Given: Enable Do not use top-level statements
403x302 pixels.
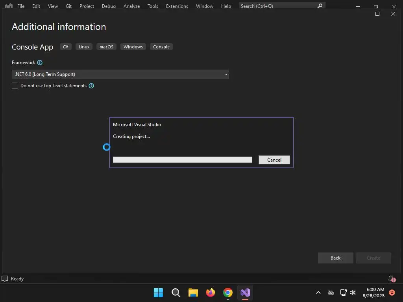Looking at the screenshot, I should click(15, 86).
